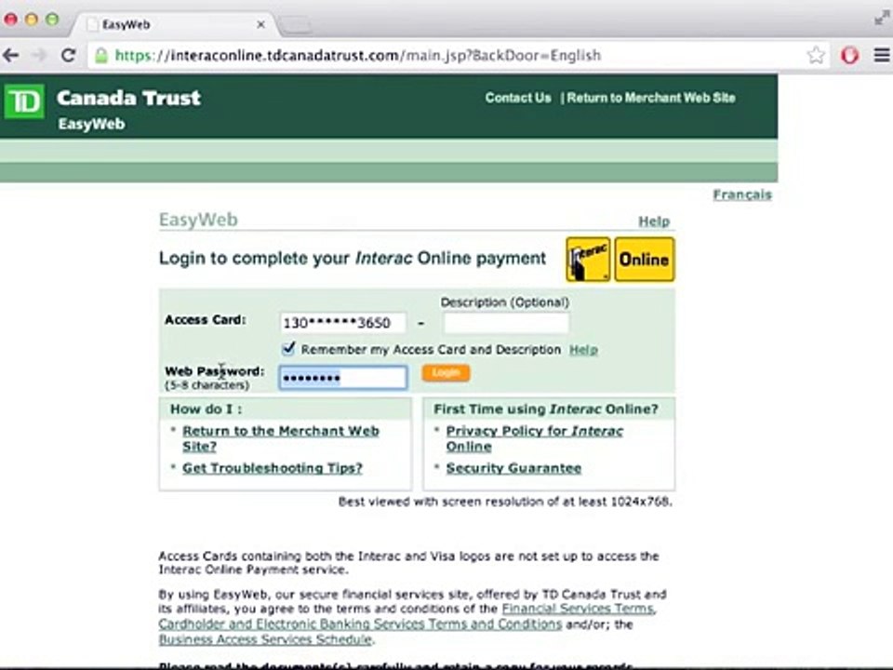Click Return to the Merchant Web Site? link

pyautogui.click(x=281, y=438)
